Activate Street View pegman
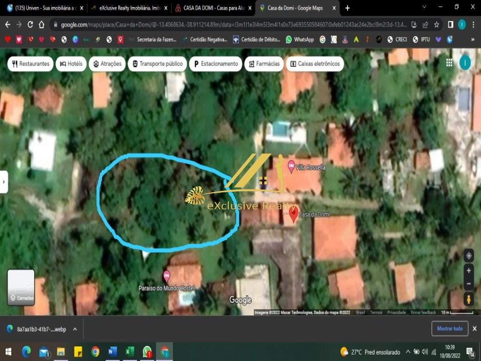Screen dimensions: 481x361 tap(469, 299)
